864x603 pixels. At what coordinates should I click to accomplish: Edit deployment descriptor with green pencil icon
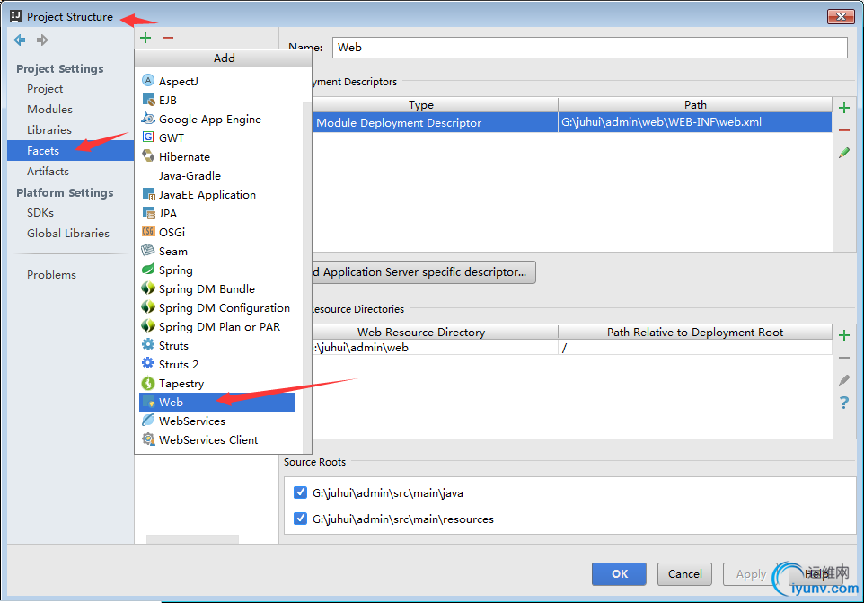tap(843, 153)
